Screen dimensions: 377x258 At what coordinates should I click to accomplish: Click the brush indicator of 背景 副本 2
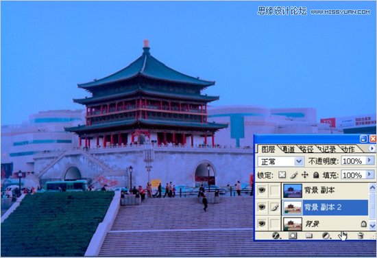(x=274, y=207)
